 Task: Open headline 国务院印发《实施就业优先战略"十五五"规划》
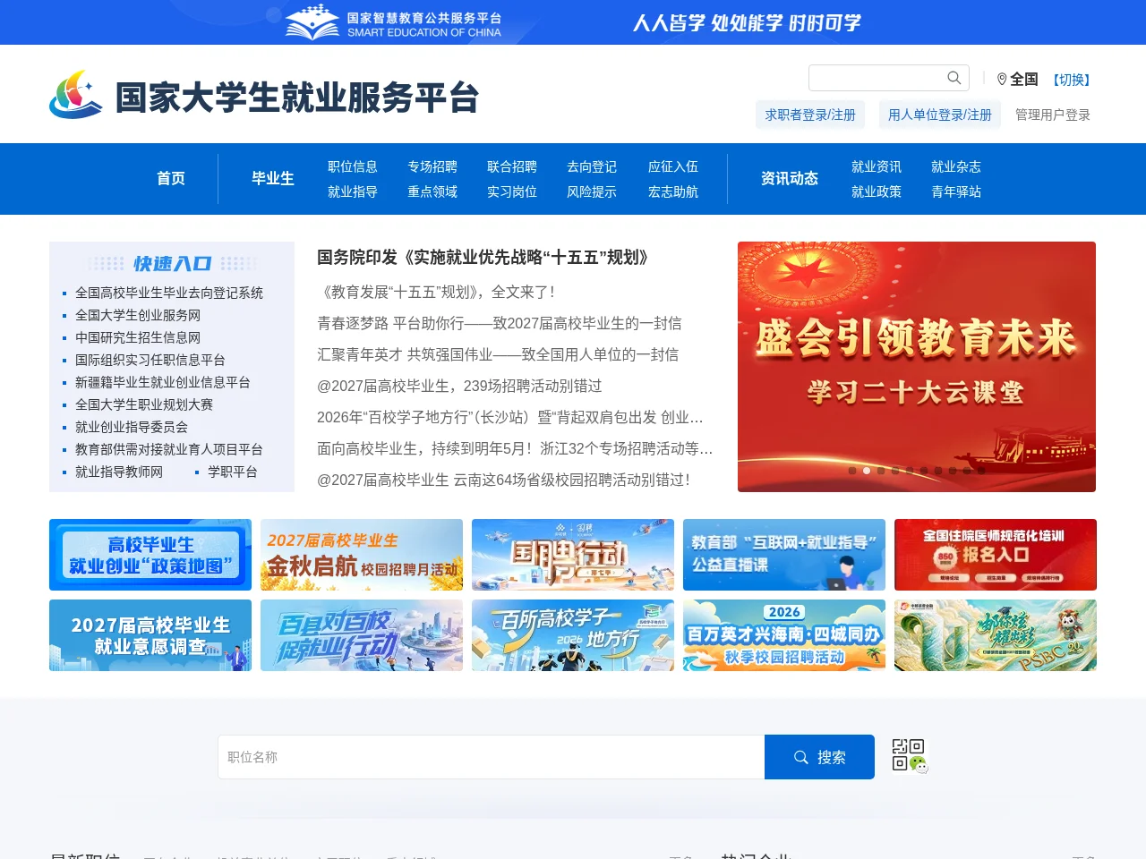[x=483, y=258]
